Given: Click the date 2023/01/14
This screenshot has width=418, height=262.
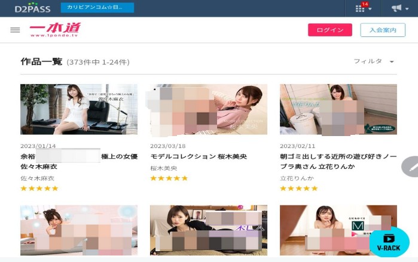Looking at the screenshot, I should 38,146.
